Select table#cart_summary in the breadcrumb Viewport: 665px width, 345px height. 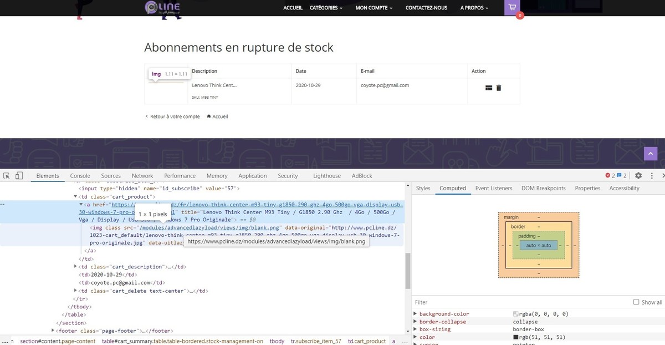(182, 341)
